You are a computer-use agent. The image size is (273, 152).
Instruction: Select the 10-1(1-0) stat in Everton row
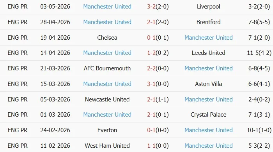(x=259, y=130)
